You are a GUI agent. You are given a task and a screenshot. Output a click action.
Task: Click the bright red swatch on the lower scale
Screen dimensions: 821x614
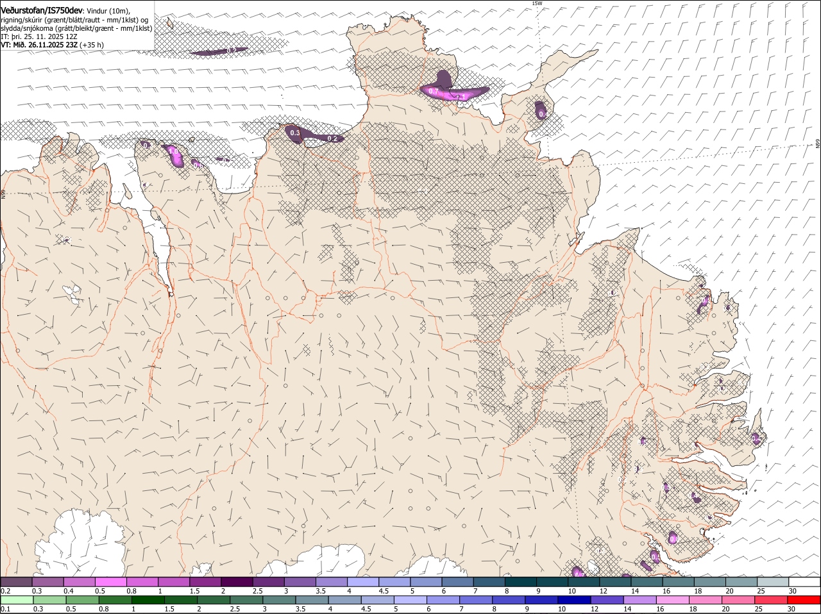tap(804, 600)
